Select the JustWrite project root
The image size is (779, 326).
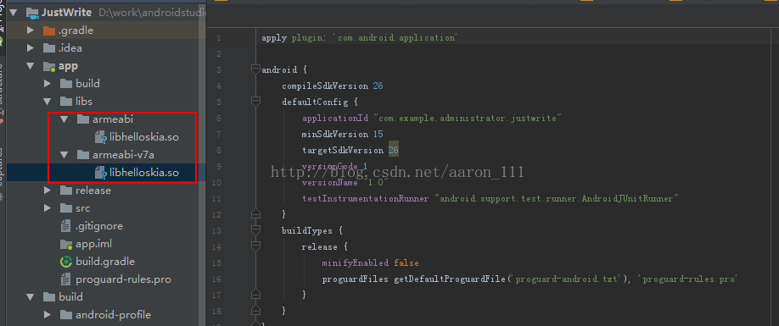coord(66,13)
